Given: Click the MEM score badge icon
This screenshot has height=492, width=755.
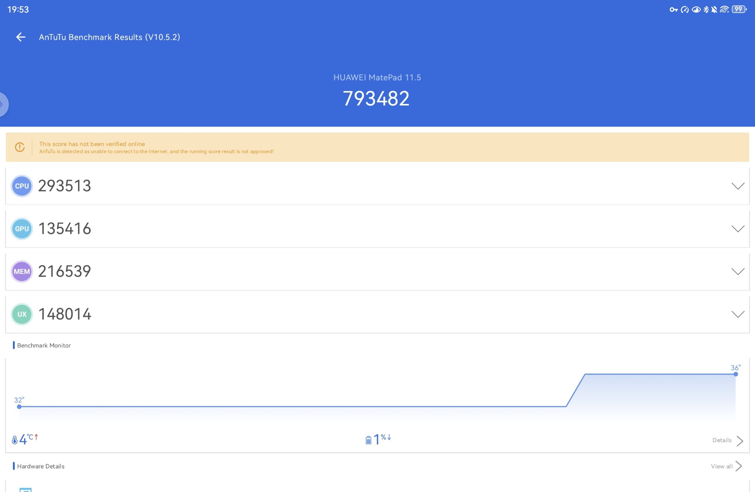Looking at the screenshot, I should tap(22, 271).
